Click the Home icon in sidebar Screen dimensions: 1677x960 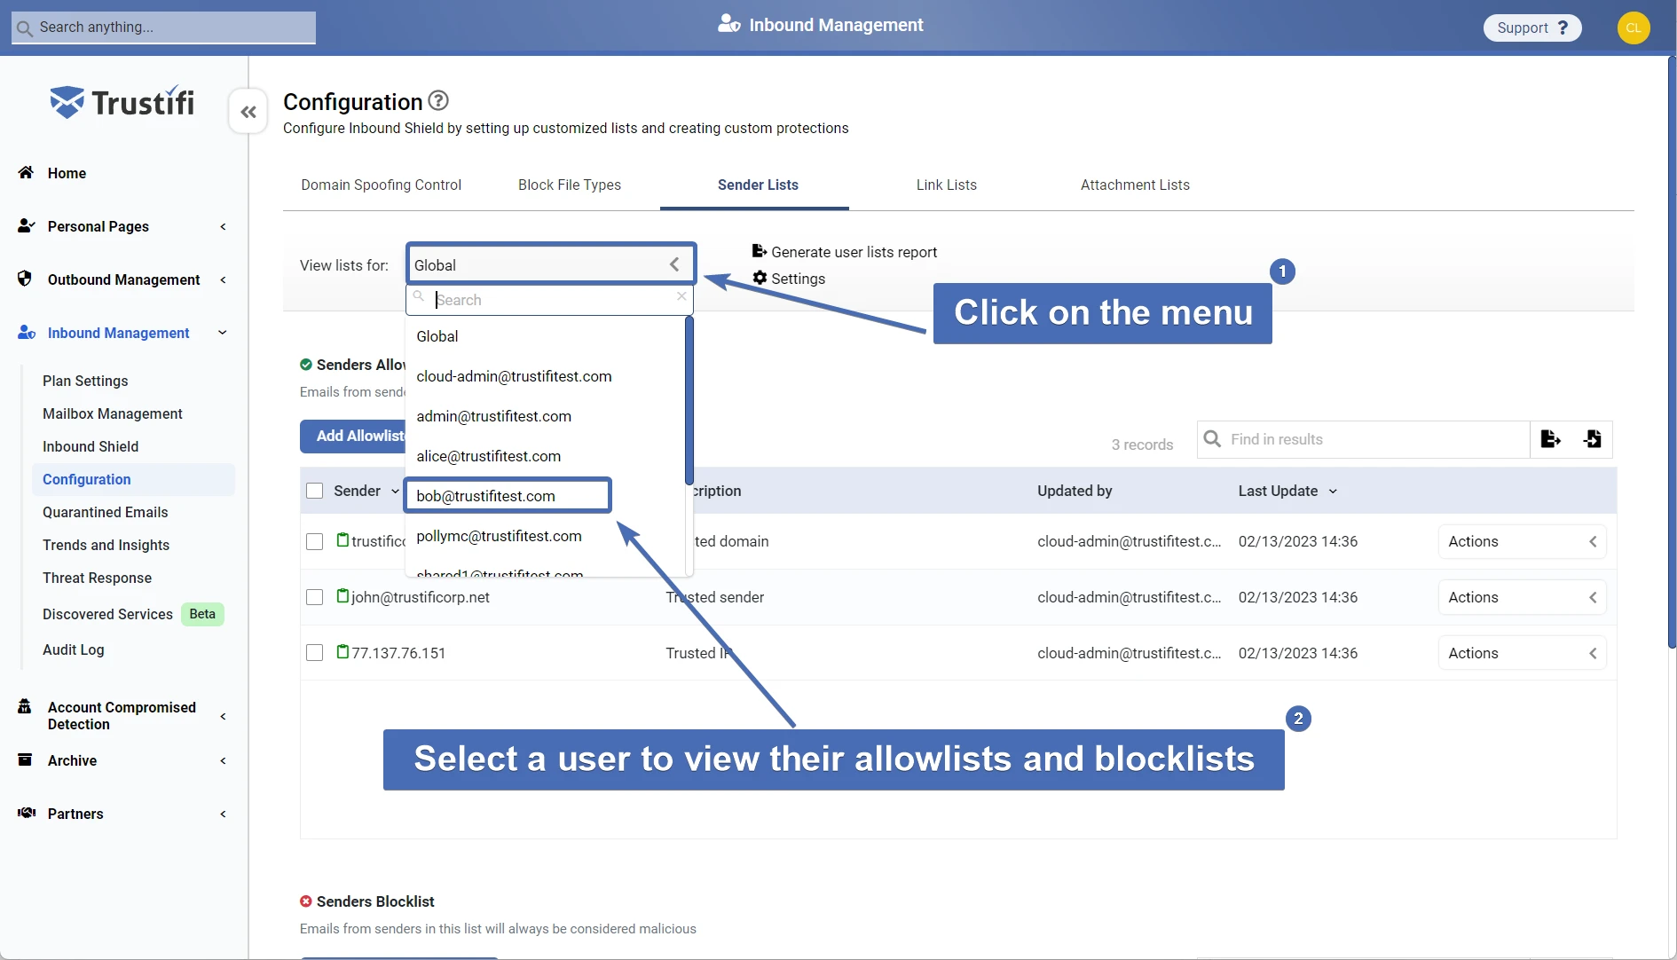pyautogui.click(x=27, y=173)
